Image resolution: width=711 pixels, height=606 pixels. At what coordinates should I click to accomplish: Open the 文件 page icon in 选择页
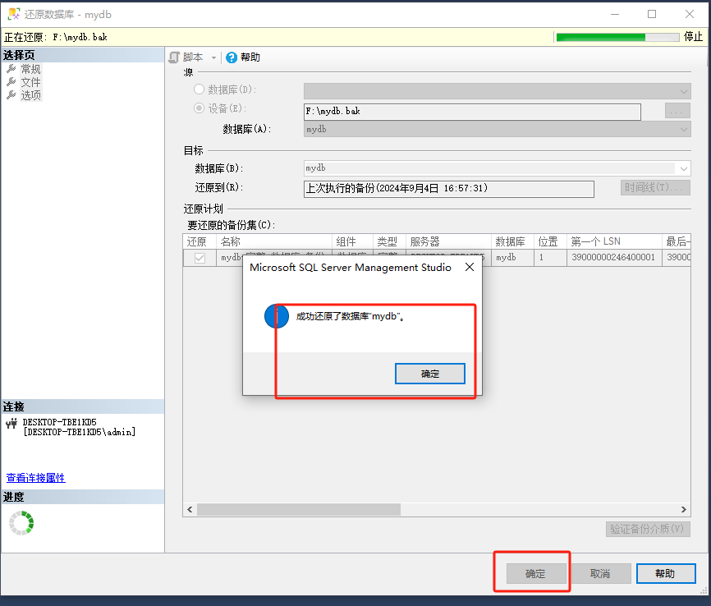point(11,82)
